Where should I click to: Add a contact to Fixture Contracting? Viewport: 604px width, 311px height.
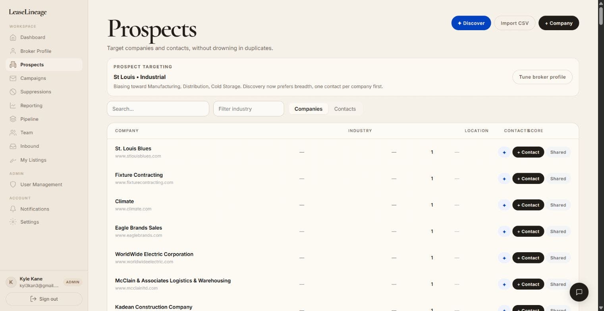528,179
